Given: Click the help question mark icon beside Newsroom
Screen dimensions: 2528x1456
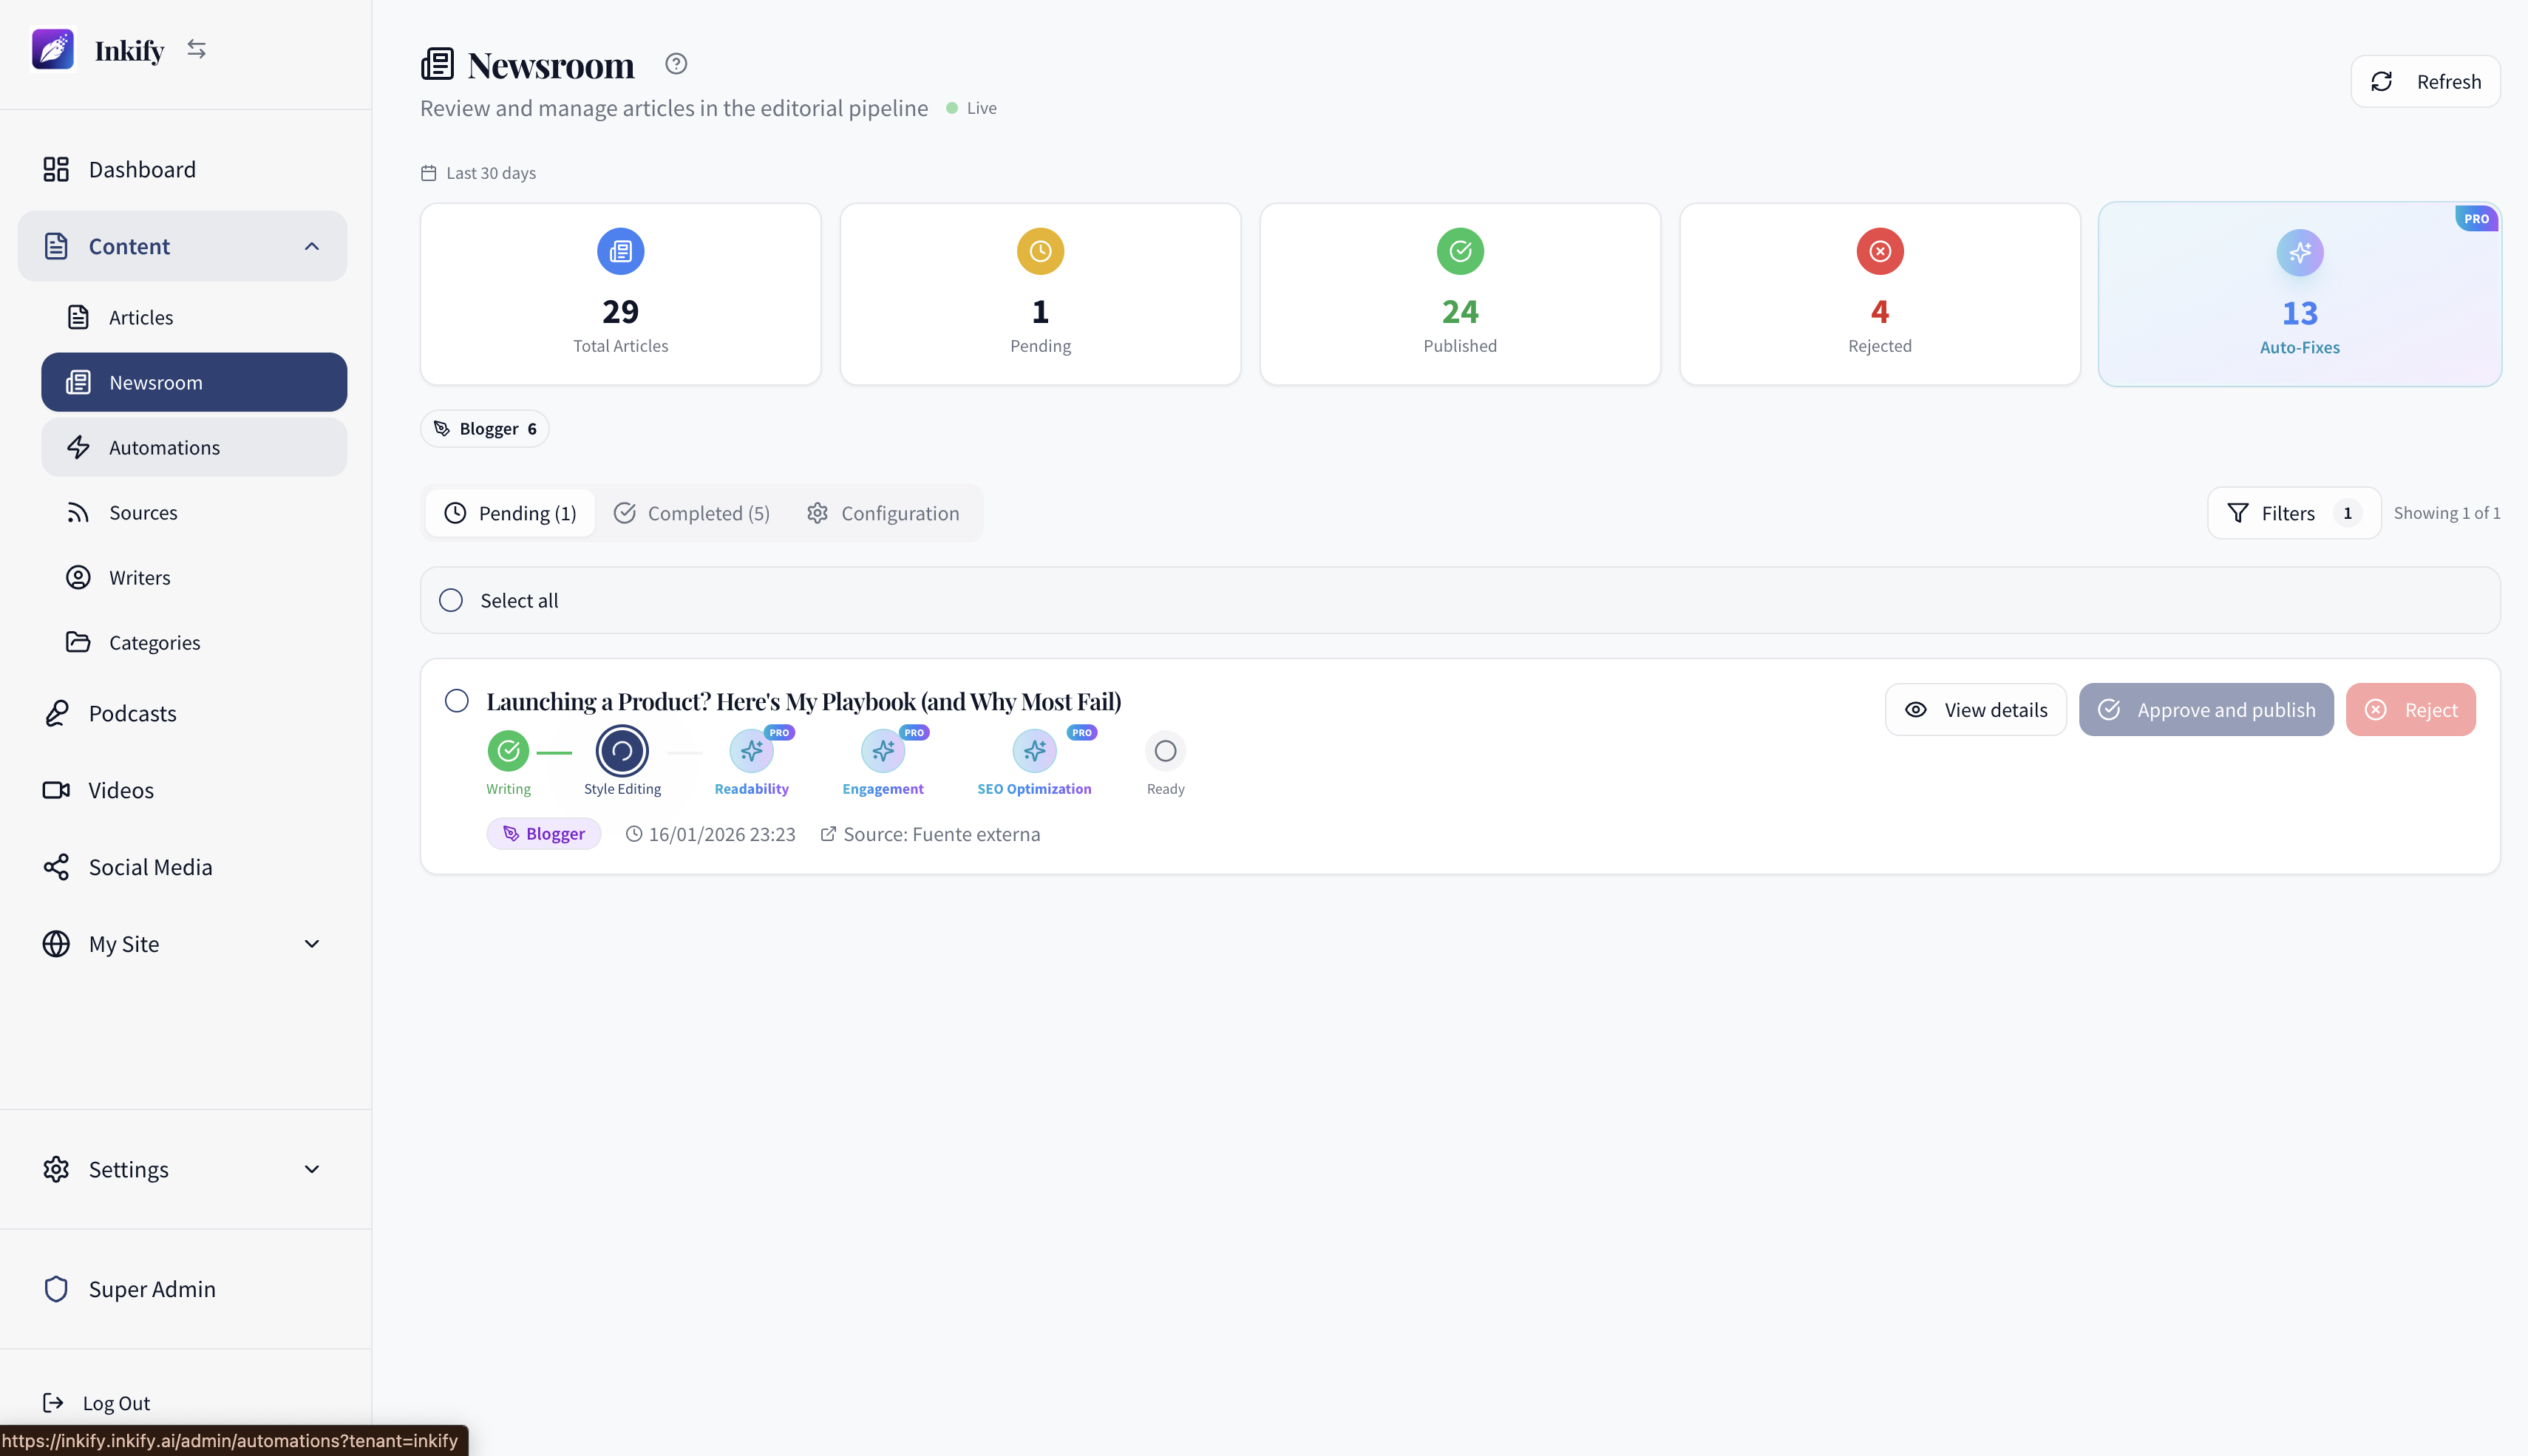Looking at the screenshot, I should [x=676, y=64].
